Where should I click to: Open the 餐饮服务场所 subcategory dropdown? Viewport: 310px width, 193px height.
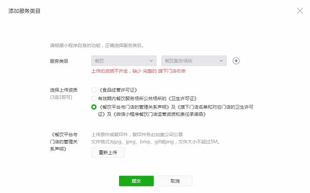tap(194, 61)
